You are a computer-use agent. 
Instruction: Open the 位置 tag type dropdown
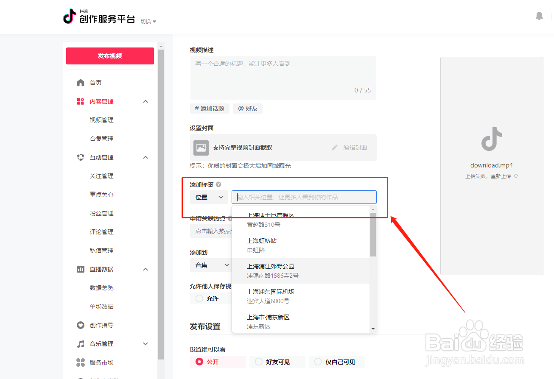[x=209, y=197]
